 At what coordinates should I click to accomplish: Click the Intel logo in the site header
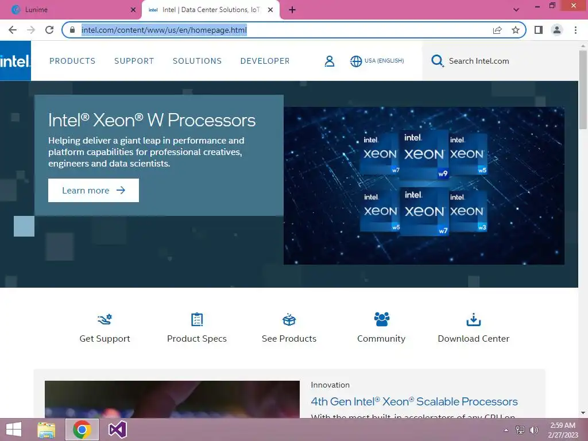(x=16, y=61)
